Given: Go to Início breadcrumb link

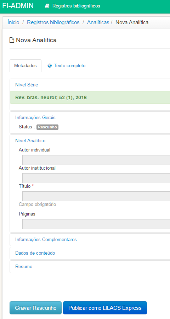Looking at the screenshot, I should [x=13, y=22].
